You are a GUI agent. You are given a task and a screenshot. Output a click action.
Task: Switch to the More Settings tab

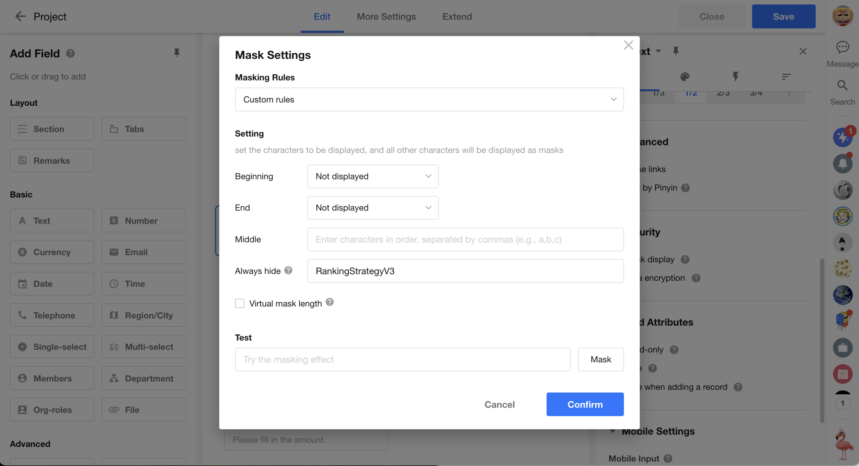pos(386,16)
